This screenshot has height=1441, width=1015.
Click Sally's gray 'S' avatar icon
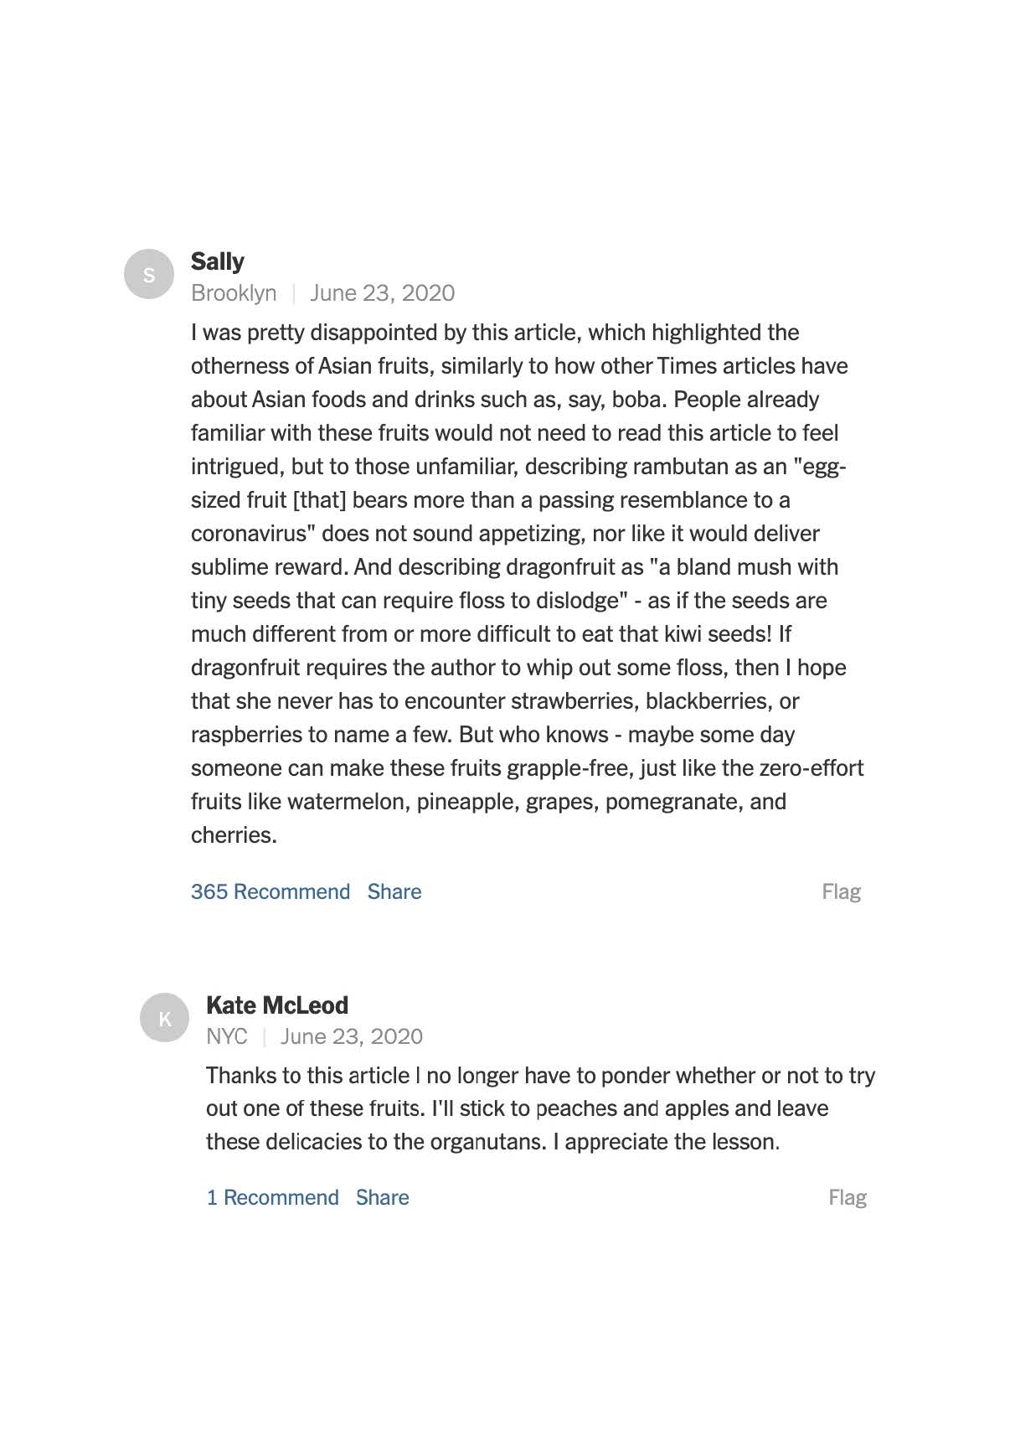(149, 274)
